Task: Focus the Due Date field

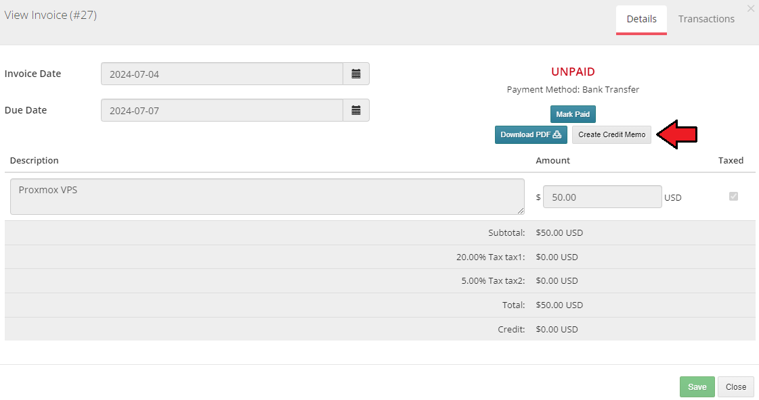Action: pos(222,111)
